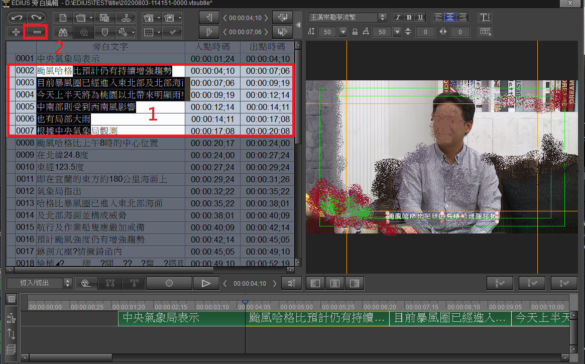Click the undo arrow button
Image resolution: width=585 pixels, height=364 pixels.
click(17, 18)
